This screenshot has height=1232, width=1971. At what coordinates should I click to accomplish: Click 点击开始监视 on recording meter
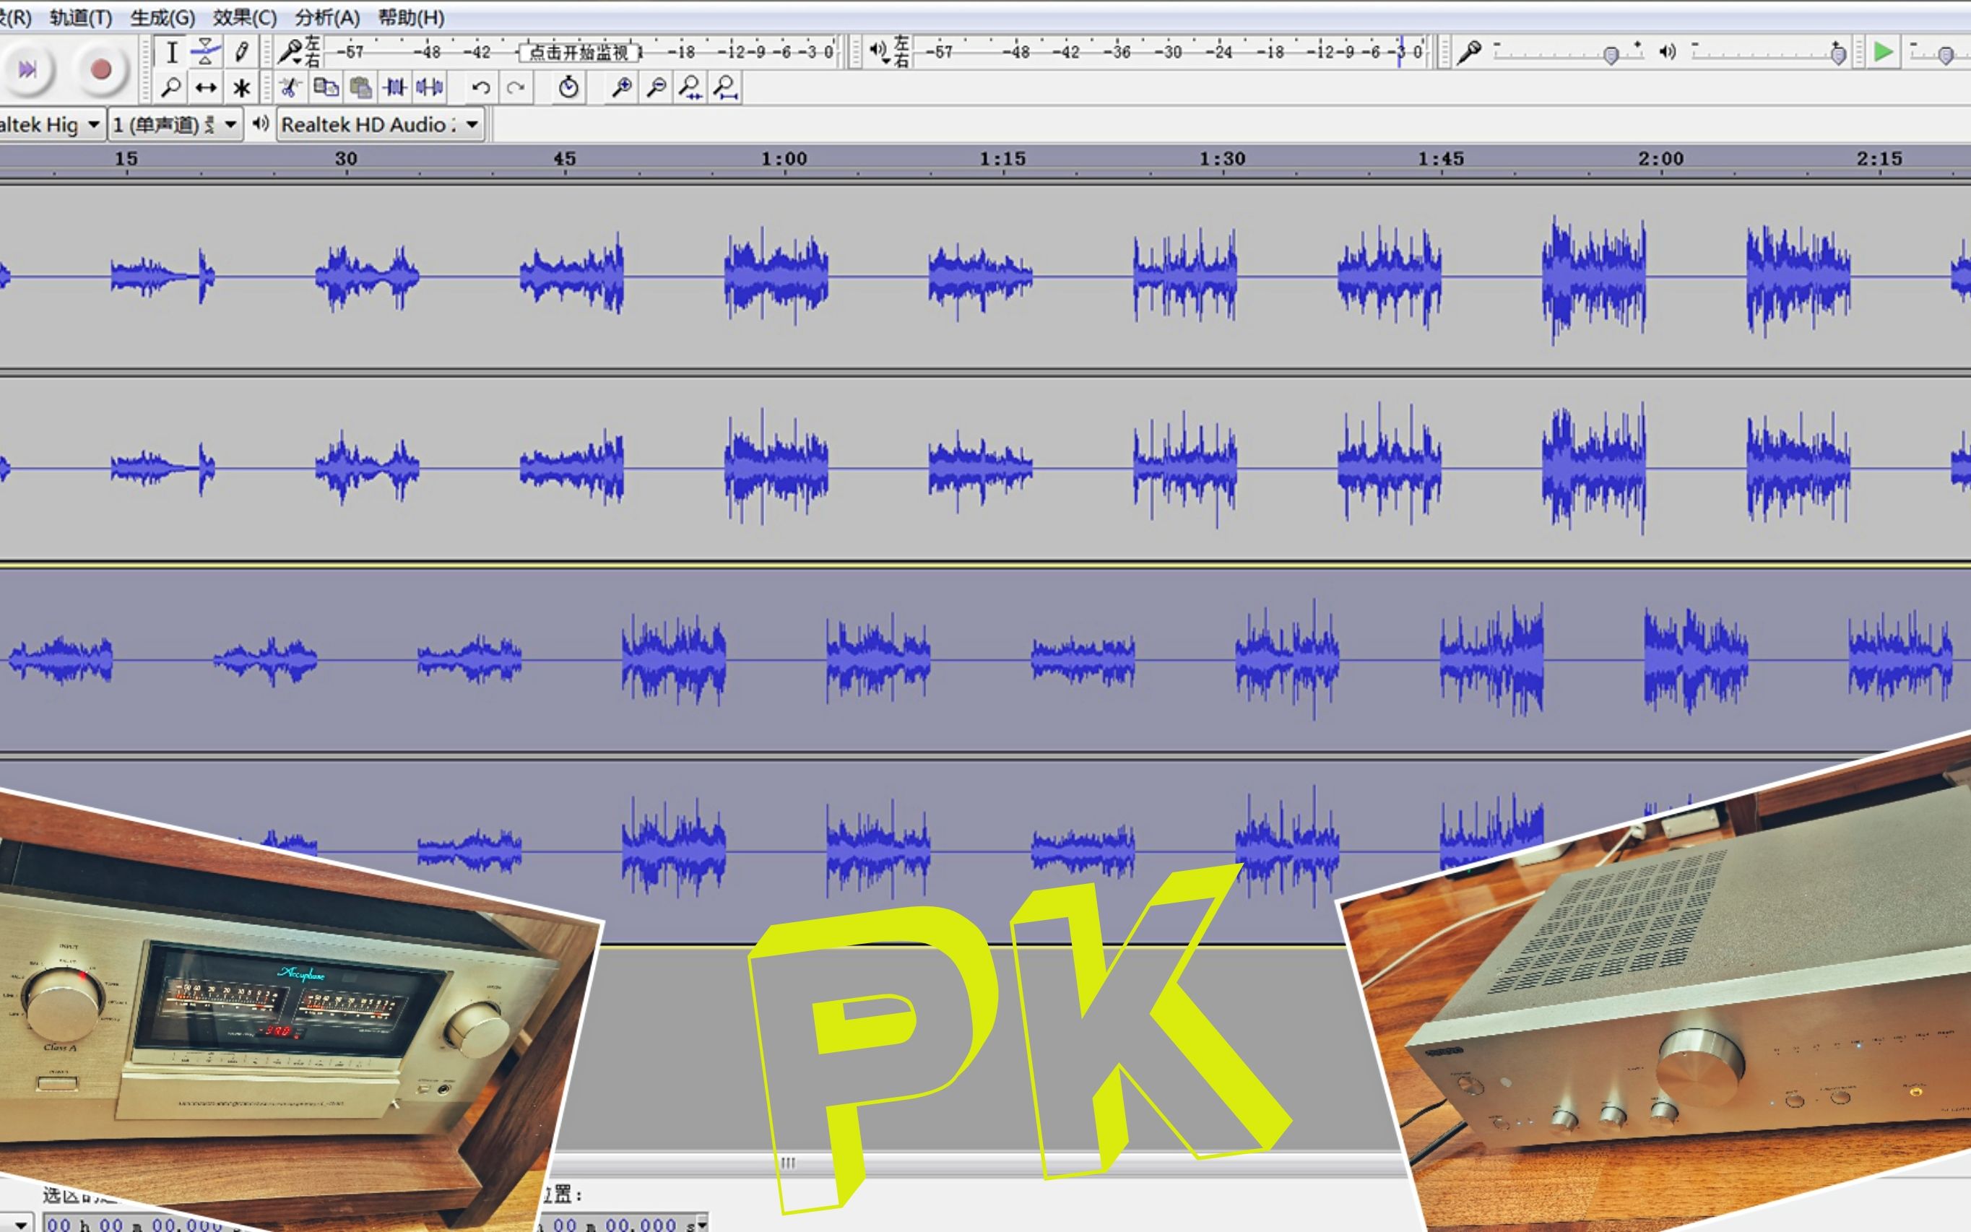[579, 53]
